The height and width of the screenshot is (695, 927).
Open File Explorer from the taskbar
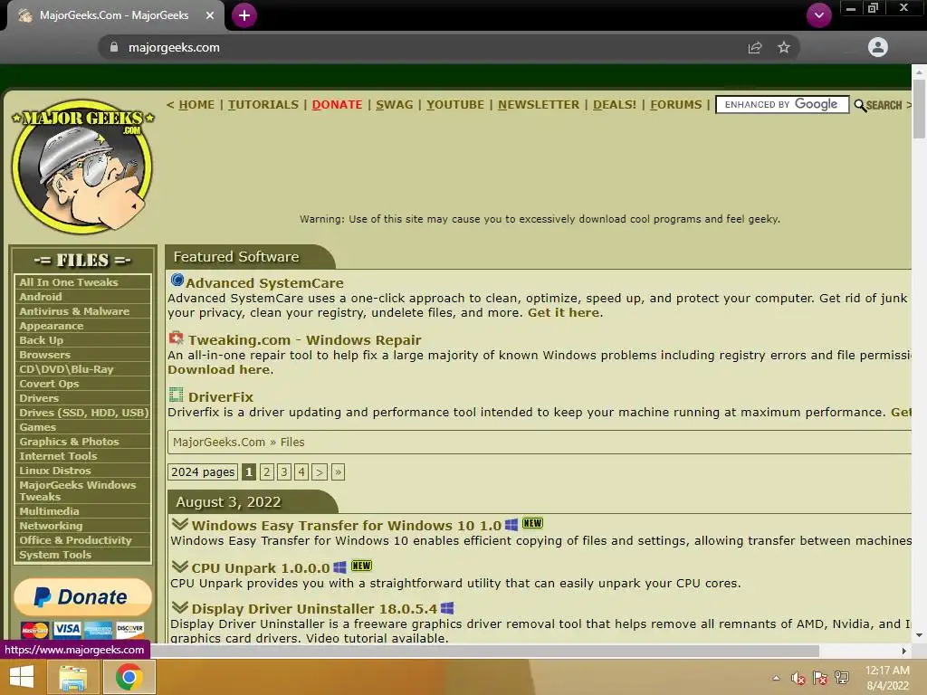coord(72,677)
